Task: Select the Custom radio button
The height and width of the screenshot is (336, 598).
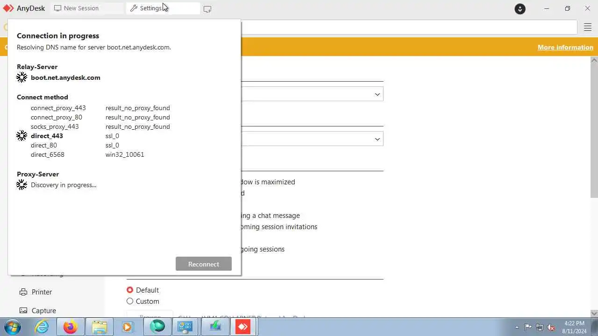Action: pos(130,301)
